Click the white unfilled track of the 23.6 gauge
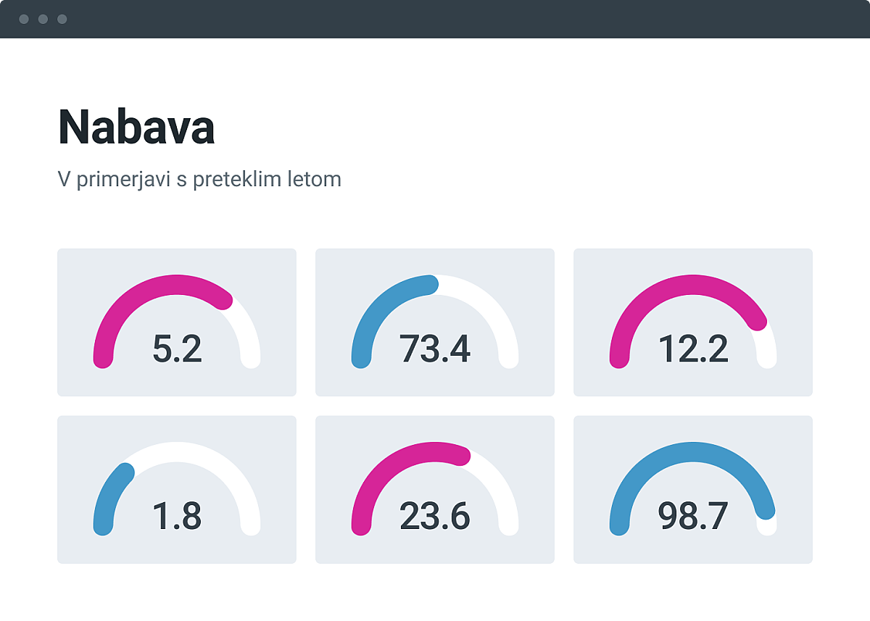The width and height of the screenshot is (870, 621). (x=500, y=485)
